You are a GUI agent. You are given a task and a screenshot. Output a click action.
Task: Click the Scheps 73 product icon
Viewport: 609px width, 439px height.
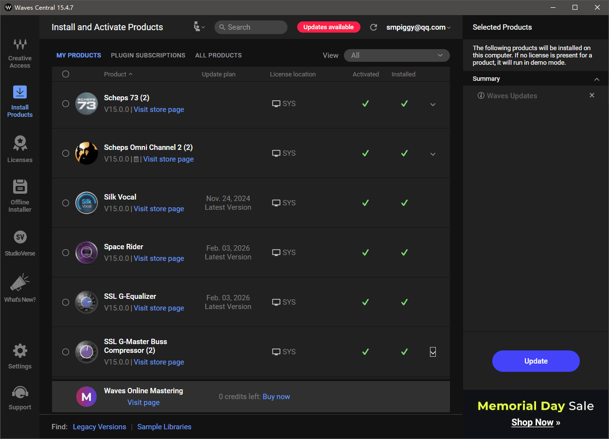tap(87, 104)
